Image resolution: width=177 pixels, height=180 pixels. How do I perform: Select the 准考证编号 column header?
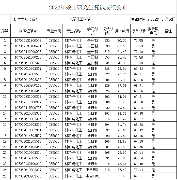point(28,31)
